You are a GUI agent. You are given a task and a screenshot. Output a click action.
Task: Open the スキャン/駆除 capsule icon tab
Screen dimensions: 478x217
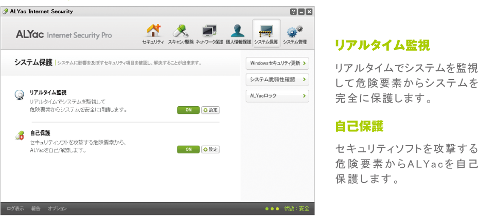[181, 34]
